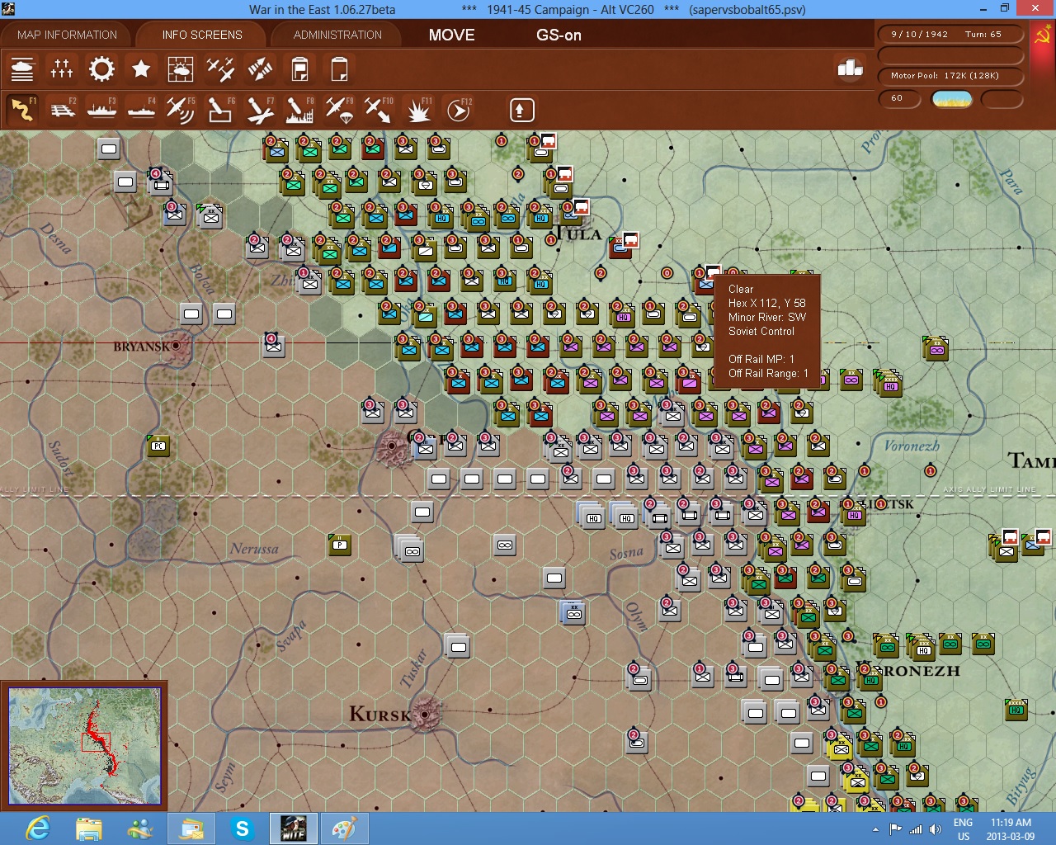The height and width of the screenshot is (845, 1056).
Task: Click the opposing striped arrows icon
Action: click(260, 69)
